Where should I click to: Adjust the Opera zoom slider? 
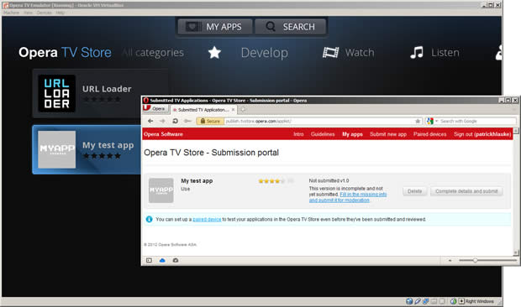tap(487, 260)
